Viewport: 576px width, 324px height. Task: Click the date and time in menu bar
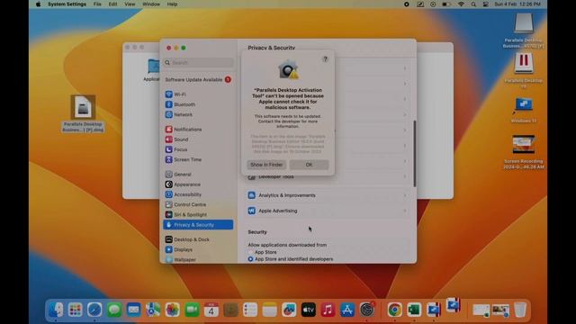point(517,4)
